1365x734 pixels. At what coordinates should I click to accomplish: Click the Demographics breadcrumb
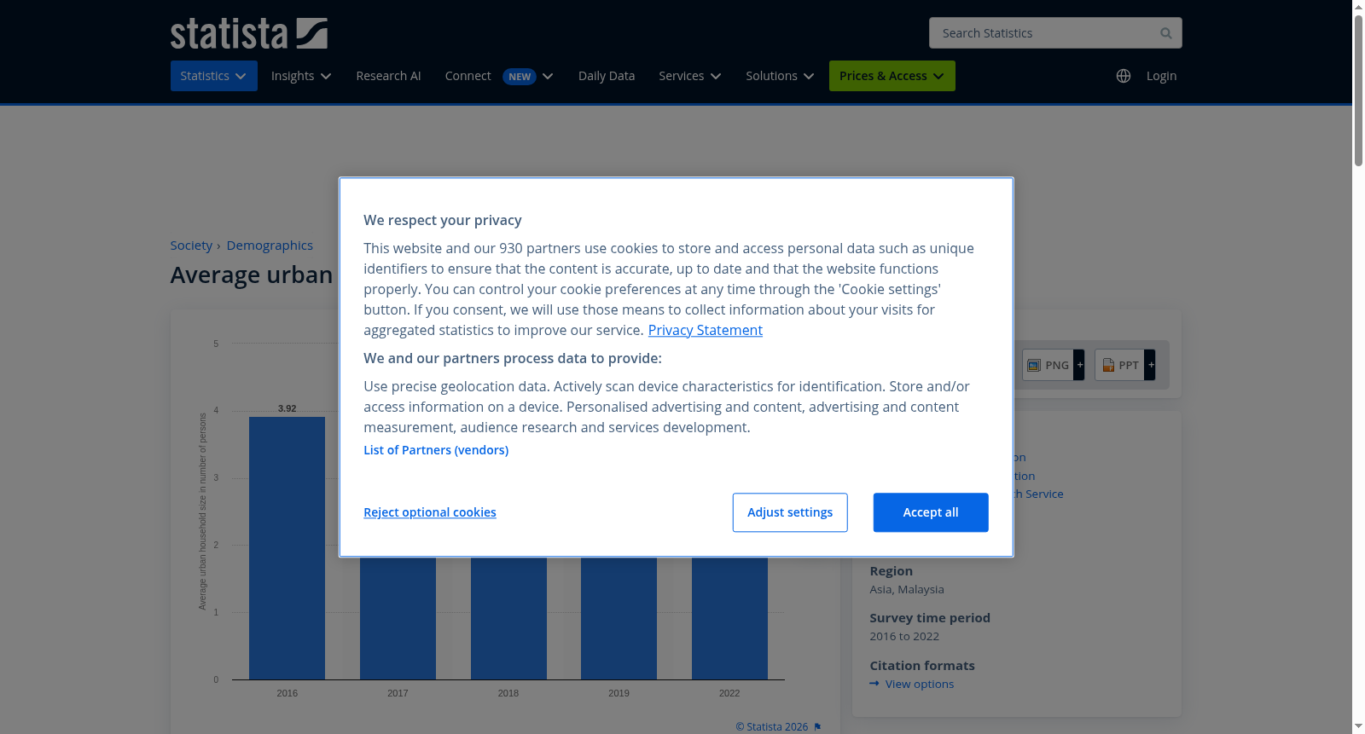pos(270,246)
